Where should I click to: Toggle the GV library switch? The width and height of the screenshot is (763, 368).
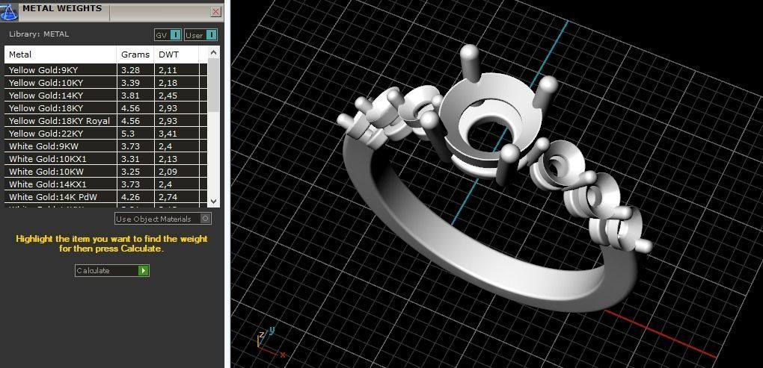click(168, 35)
